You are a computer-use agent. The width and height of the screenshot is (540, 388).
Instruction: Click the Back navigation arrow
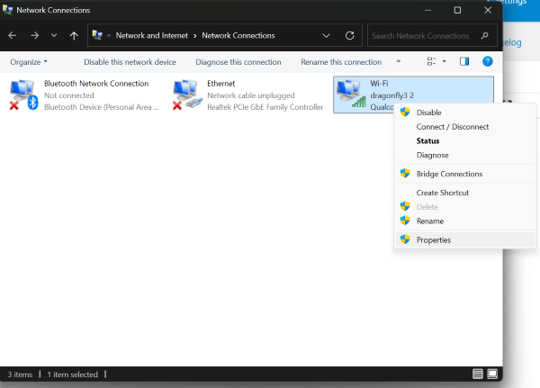13,36
